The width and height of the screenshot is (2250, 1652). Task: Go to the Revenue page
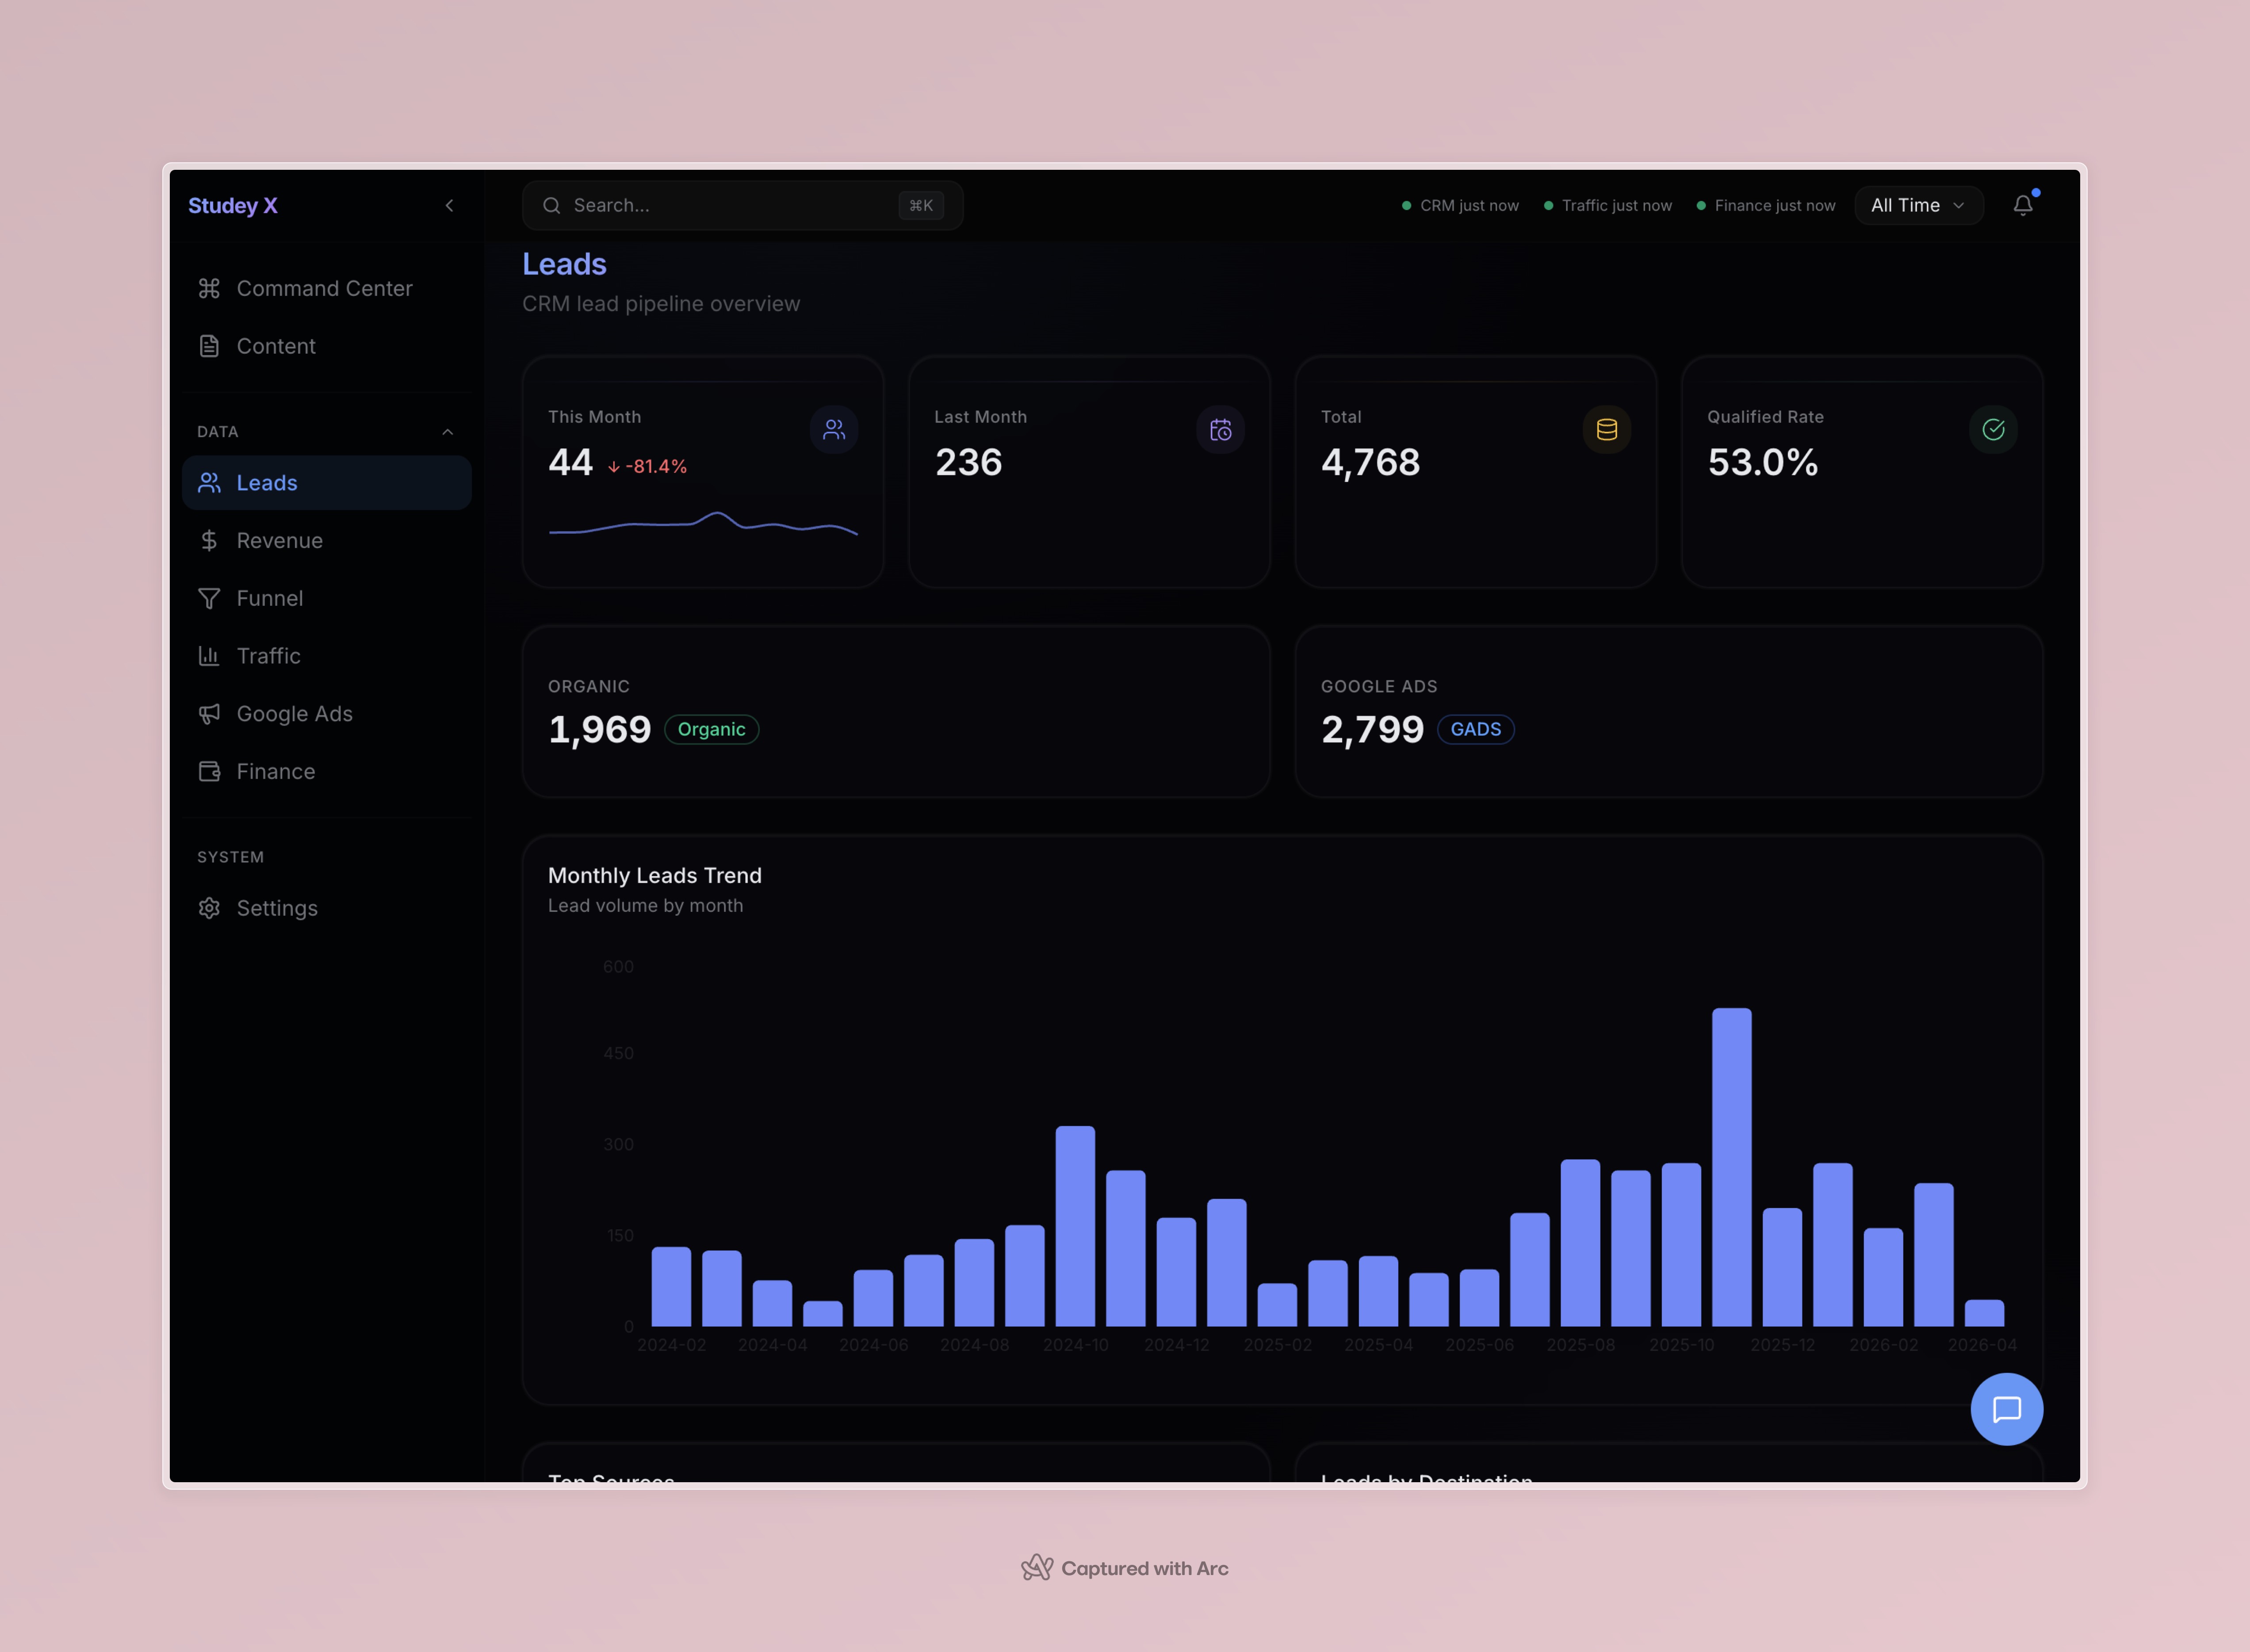(279, 541)
